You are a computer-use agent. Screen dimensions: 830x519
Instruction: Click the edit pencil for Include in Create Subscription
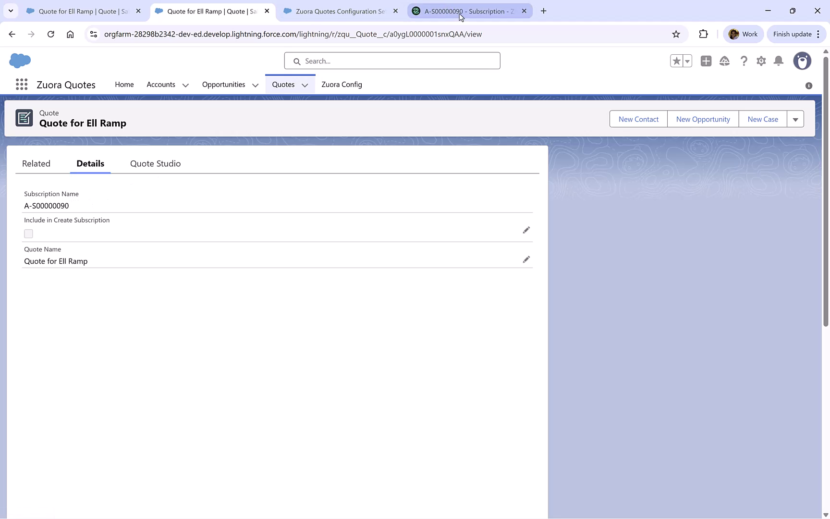point(526,230)
